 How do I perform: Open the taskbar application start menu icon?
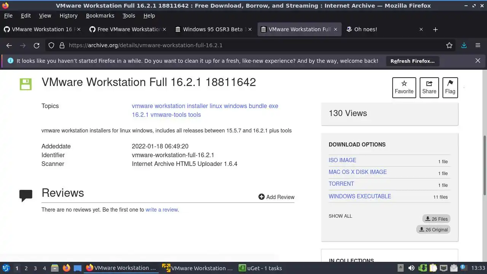point(6,268)
